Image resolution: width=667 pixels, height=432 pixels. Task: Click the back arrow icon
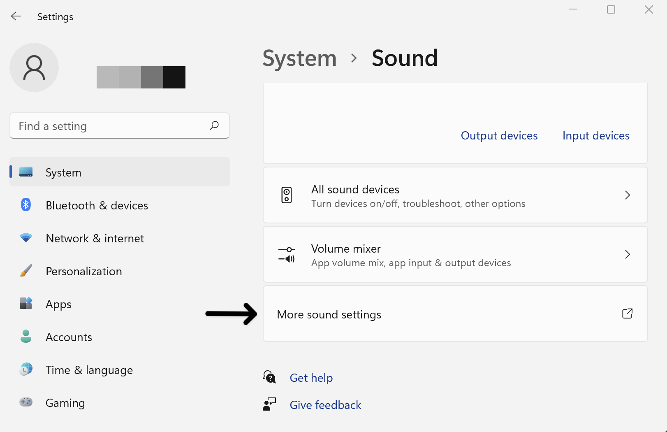pos(16,16)
